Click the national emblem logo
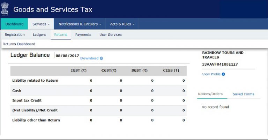This screenshot has width=268, height=140. [x=5, y=9]
